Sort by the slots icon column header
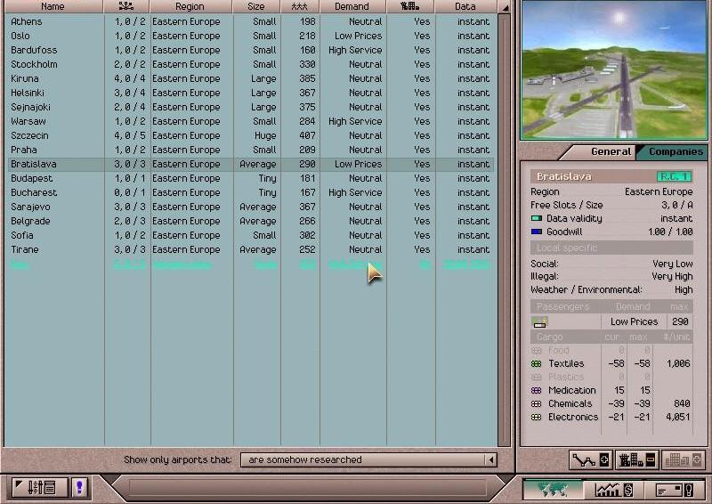 [126, 6]
